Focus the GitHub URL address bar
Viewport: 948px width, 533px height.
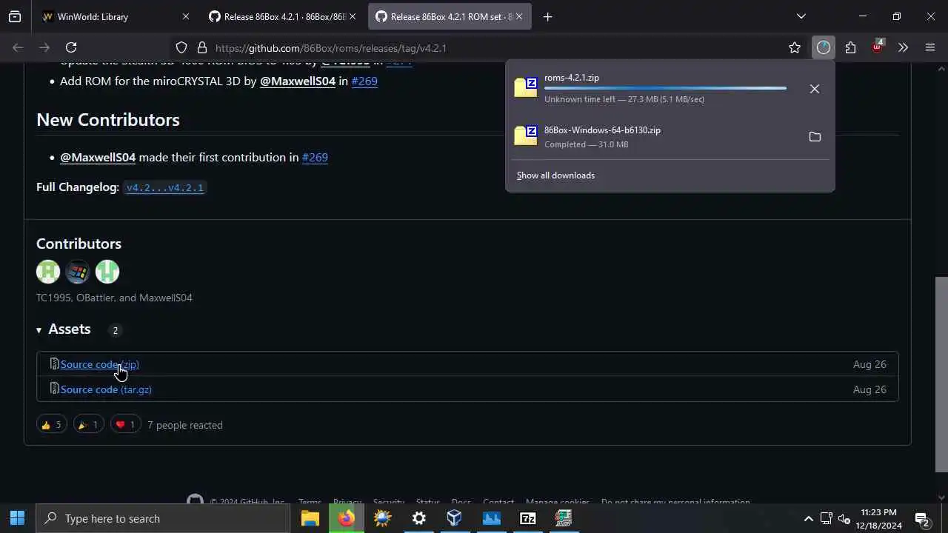click(x=489, y=47)
